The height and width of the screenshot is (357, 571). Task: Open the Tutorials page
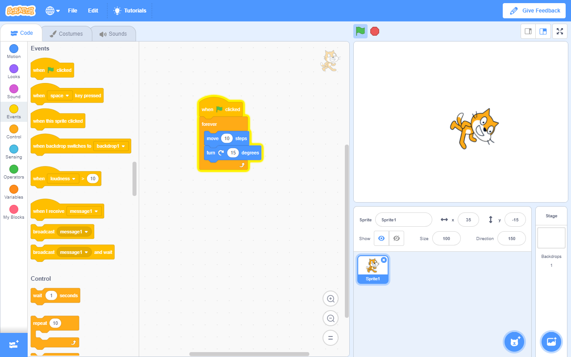130,10
